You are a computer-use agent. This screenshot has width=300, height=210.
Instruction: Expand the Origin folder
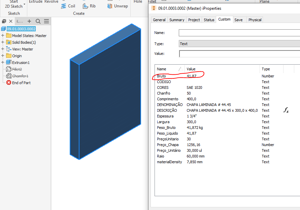[3, 56]
